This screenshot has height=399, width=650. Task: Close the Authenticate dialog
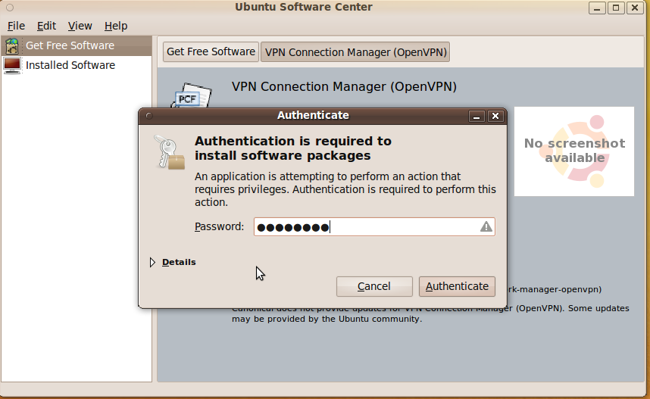[495, 117]
